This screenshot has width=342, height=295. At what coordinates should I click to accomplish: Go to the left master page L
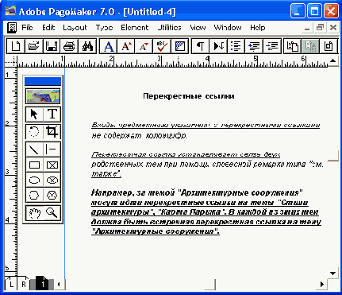coord(11,285)
